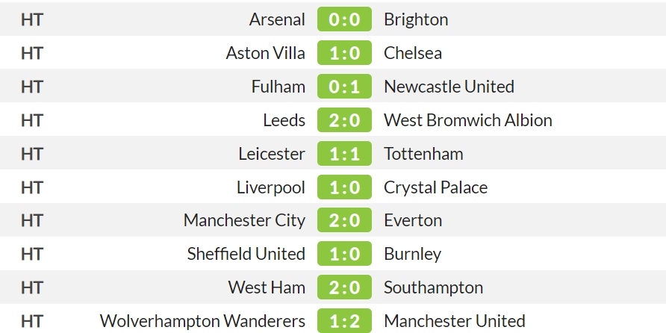Select the Manchester City 2:0 Everton score
Viewport: 666px width, 333px height.
click(x=344, y=220)
